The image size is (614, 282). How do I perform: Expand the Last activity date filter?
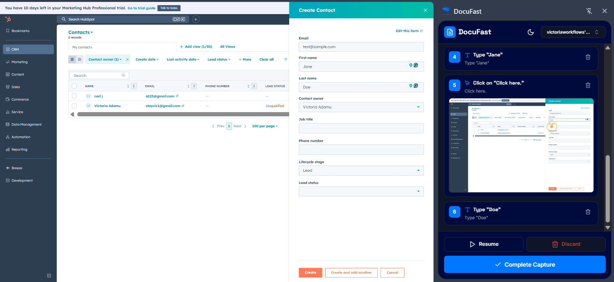[183, 59]
